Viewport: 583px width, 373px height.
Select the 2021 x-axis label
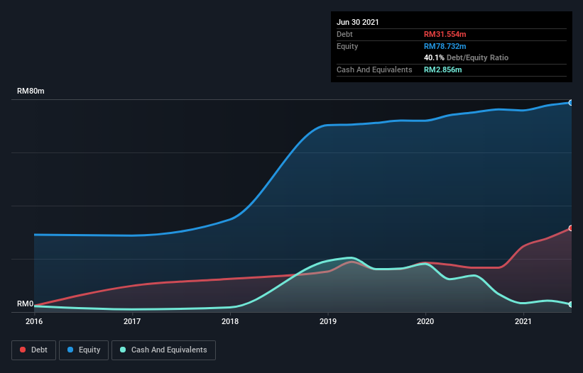(523, 321)
